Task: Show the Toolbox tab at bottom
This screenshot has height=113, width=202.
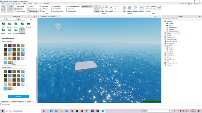Action: pyautogui.click(x=29, y=101)
